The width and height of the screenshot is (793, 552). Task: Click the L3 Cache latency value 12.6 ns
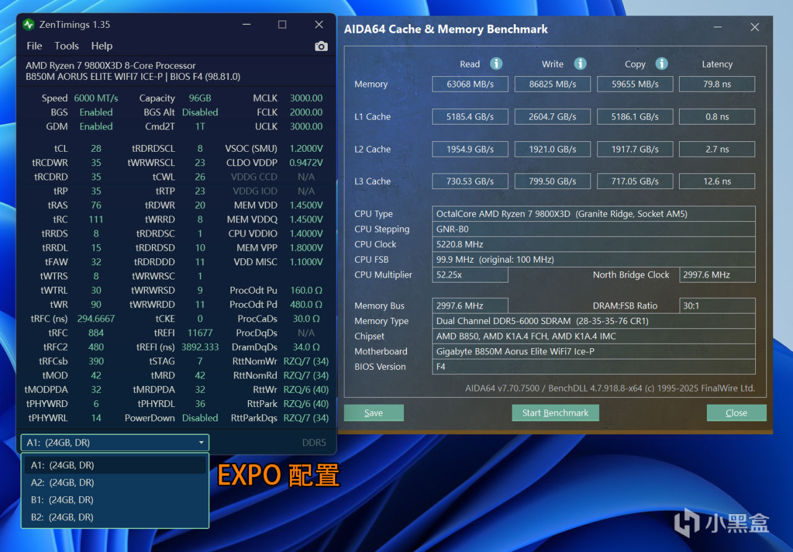(x=717, y=182)
